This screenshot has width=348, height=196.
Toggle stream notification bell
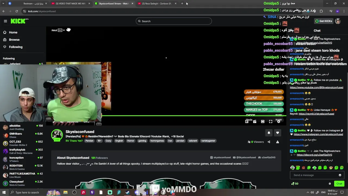click(x=269, y=133)
